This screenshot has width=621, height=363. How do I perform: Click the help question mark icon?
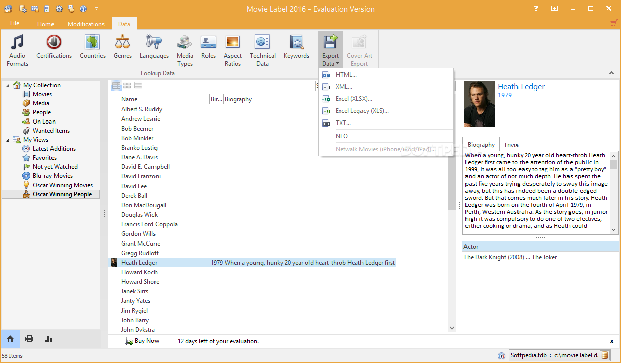coord(536,9)
